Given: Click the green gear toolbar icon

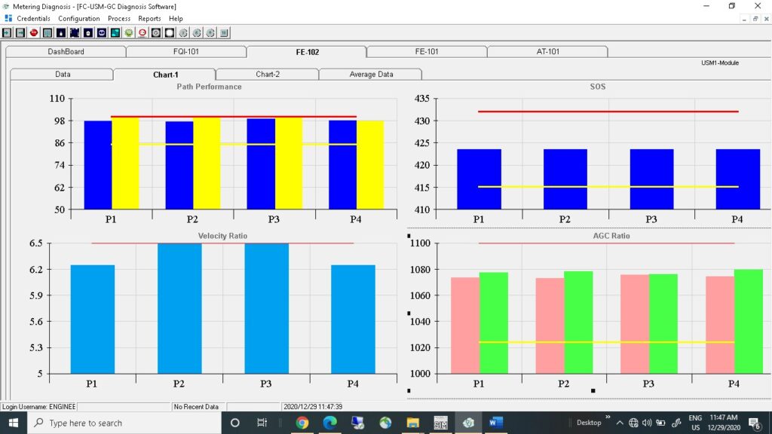Looking at the screenshot, I should 129,33.
